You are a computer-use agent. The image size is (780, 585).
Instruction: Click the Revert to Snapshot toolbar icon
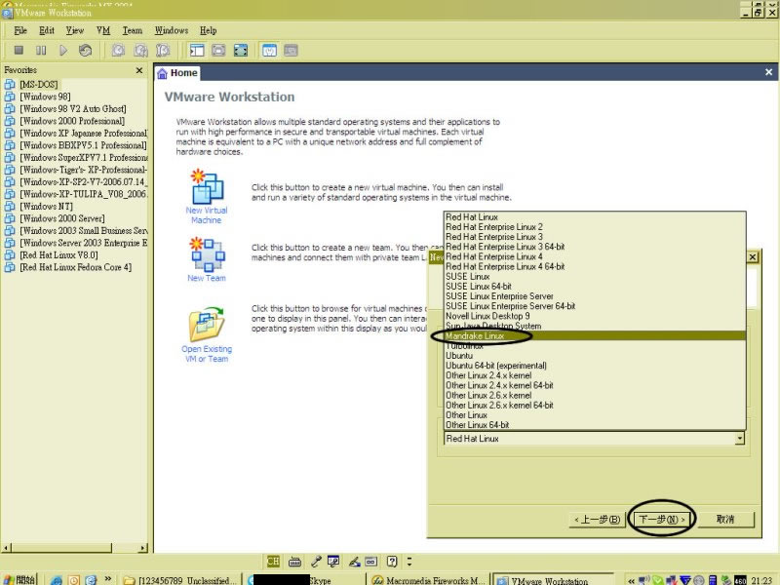(x=140, y=51)
